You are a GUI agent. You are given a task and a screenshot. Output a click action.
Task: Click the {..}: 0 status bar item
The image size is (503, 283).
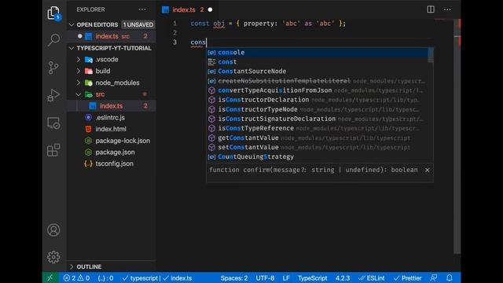coord(105,278)
